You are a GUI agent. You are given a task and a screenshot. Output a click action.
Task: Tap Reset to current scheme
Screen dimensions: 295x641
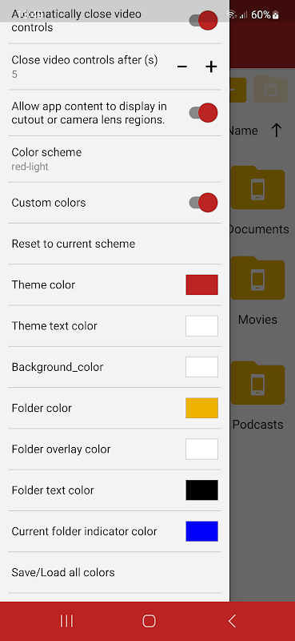(114, 244)
